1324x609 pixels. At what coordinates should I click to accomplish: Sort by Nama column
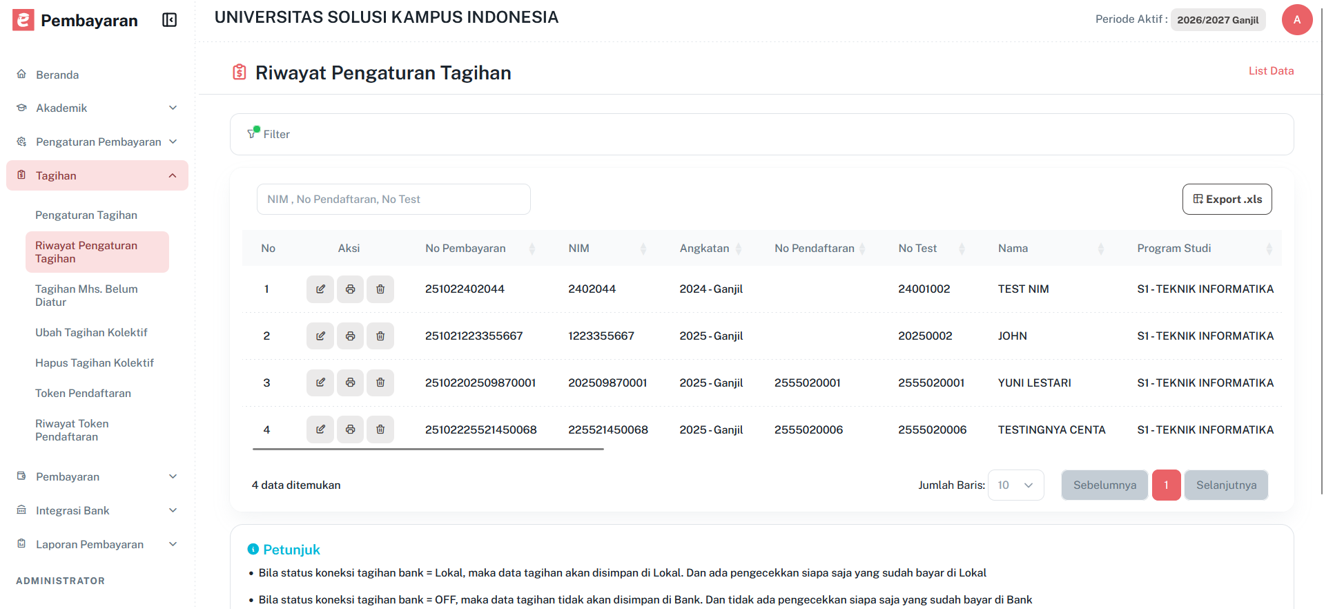[x=1101, y=249]
